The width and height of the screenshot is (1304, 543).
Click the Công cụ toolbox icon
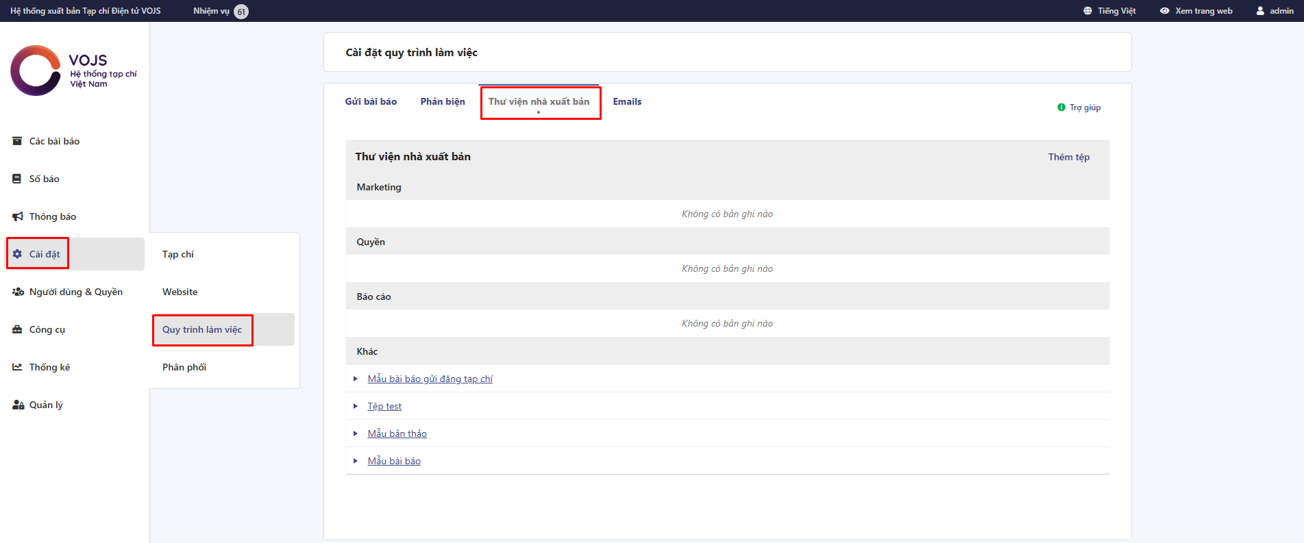coord(18,329)
